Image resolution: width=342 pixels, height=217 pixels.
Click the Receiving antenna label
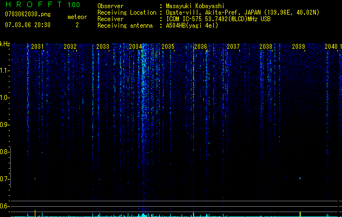tap(125, 25)
